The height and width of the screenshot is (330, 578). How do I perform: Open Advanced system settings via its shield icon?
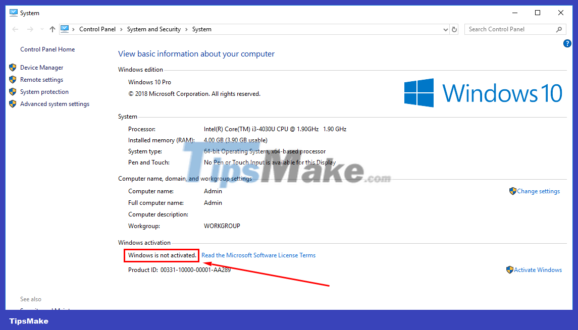pyautogui.click(x=13, y=103)
